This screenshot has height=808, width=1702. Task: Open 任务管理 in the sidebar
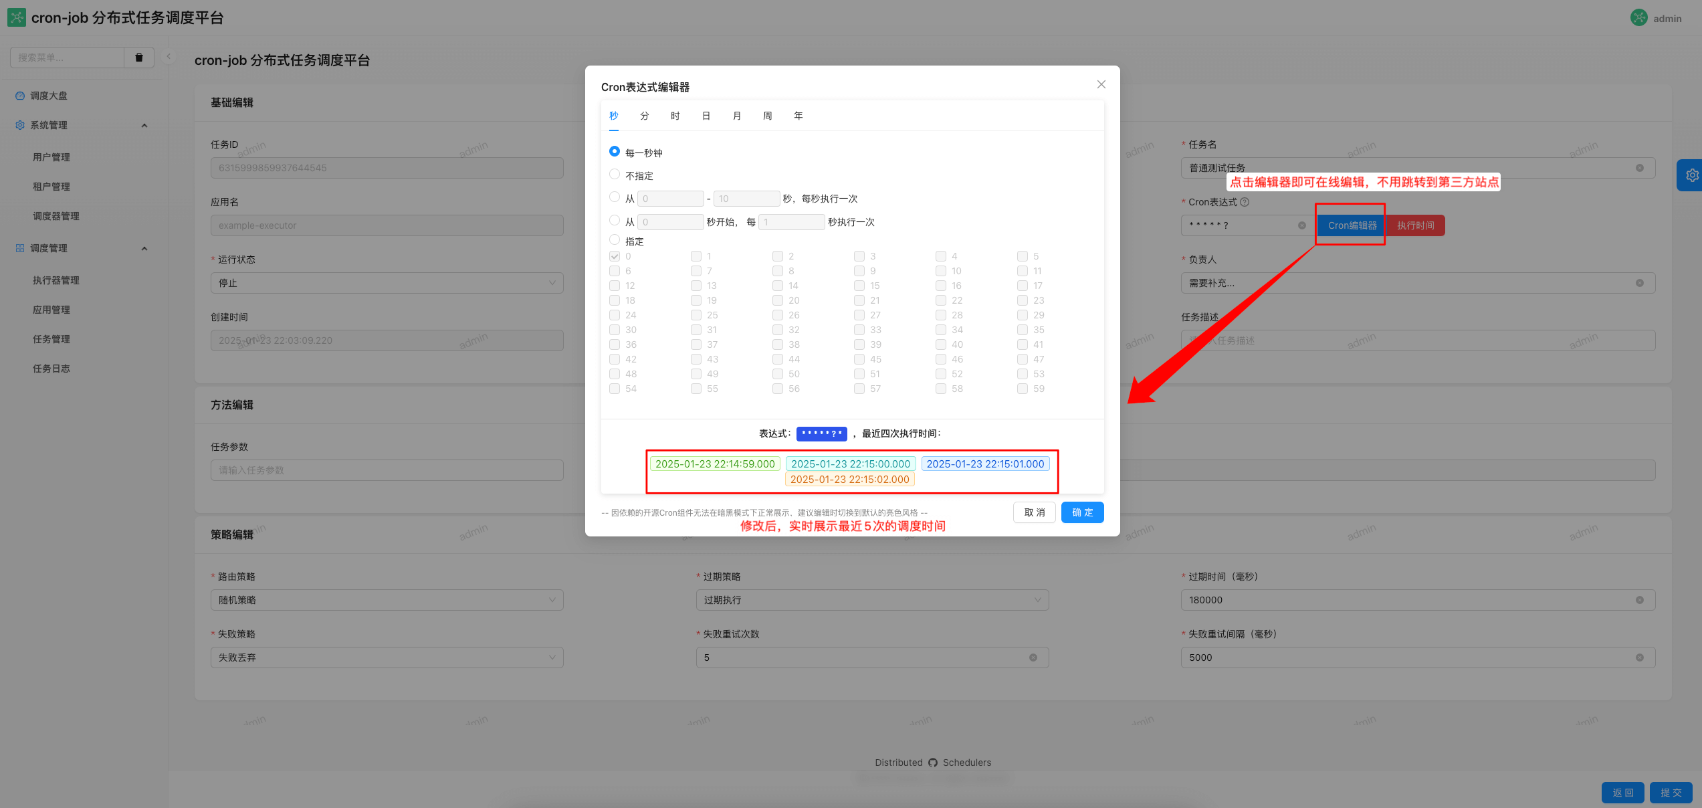coord(51,339)
